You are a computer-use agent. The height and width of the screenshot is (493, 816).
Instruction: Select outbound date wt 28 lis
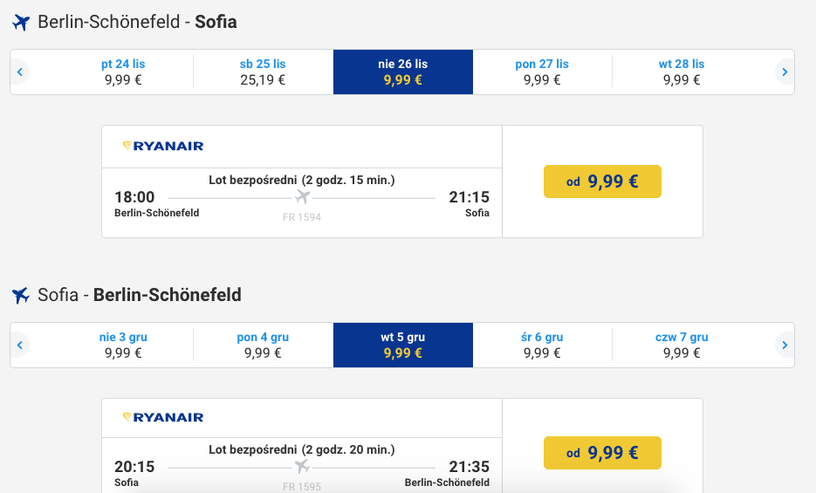[x=682, y=72]
